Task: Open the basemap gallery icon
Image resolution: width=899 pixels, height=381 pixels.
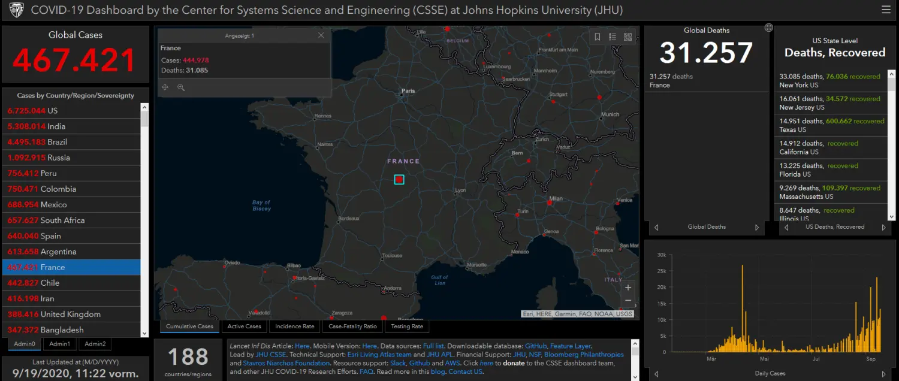Action: coord(628,37)
